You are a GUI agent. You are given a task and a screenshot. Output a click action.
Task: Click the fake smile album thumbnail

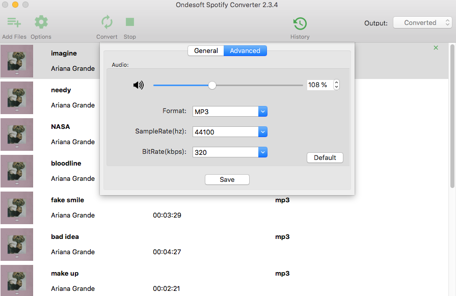(17, 207)
